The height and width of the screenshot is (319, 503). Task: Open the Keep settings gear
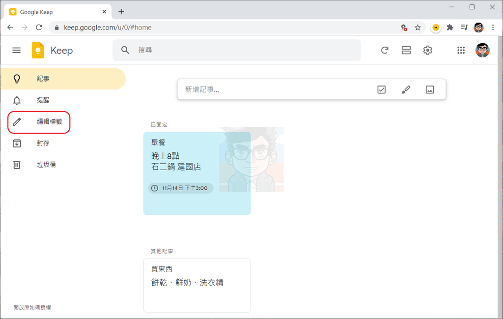pos(428,50)
